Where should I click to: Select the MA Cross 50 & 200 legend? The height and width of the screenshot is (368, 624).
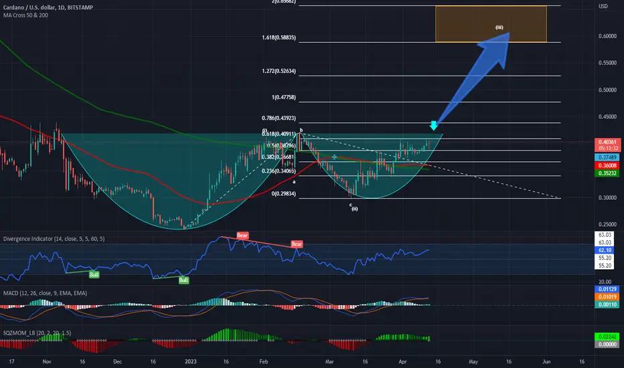25,15
